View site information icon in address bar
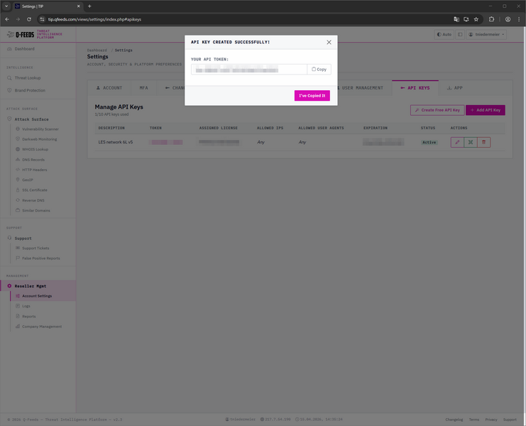The height and width of the screenshot is (426, 526). coord(42,19)
